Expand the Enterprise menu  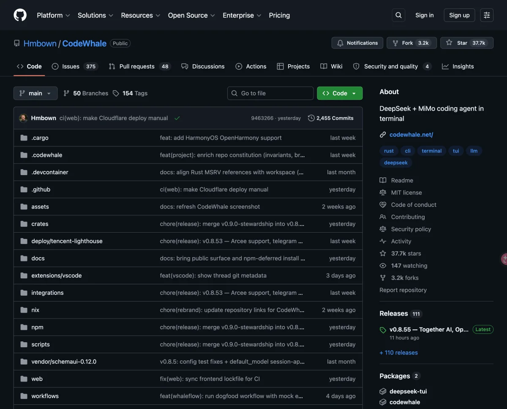242,15
